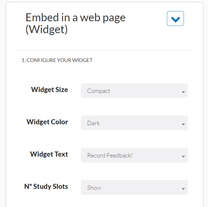The image size is (208, 207).
Task: Click the Widget Color label
Action: pos(47,122)
